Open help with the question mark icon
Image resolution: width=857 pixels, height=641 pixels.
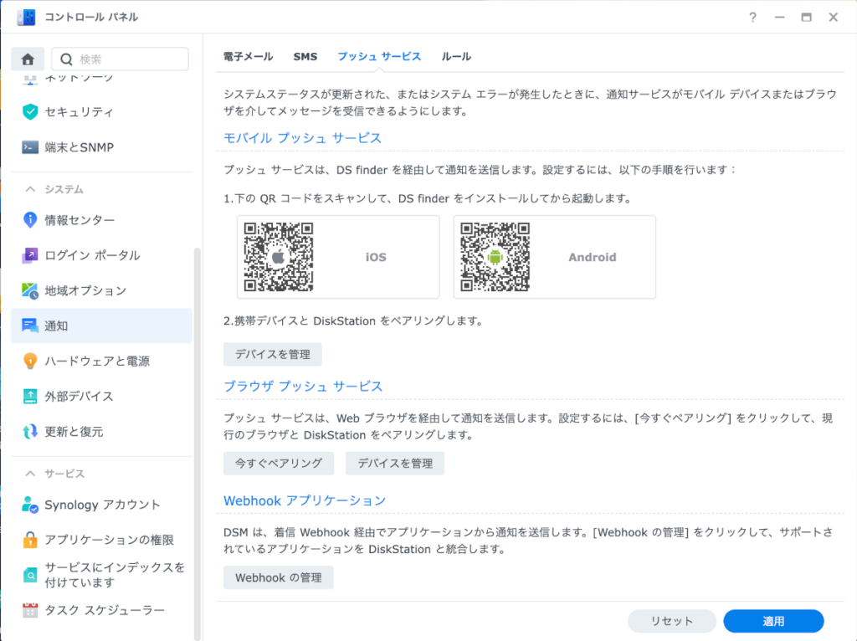(x=752, y=17)
